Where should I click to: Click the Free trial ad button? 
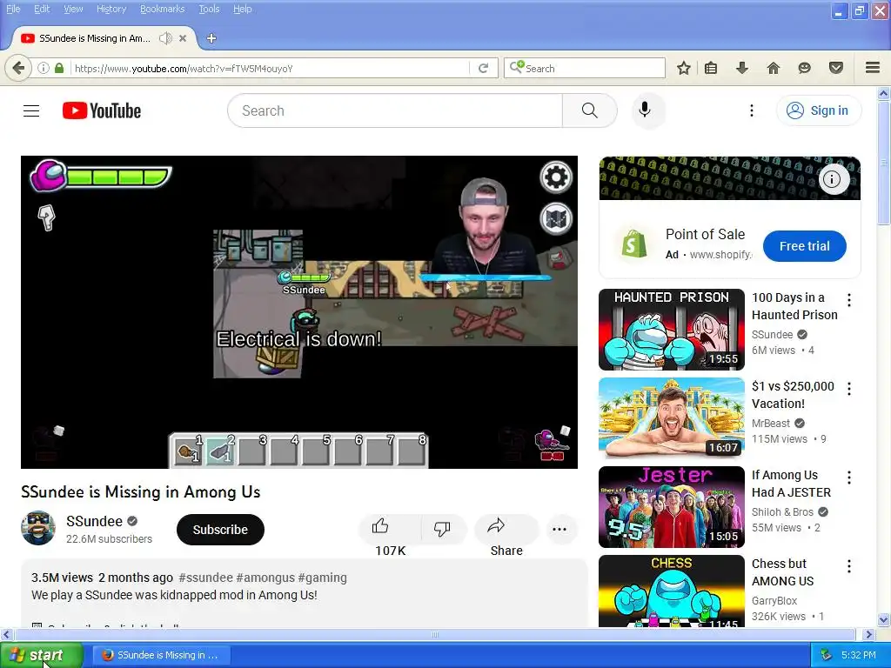(x=805, y=246)
